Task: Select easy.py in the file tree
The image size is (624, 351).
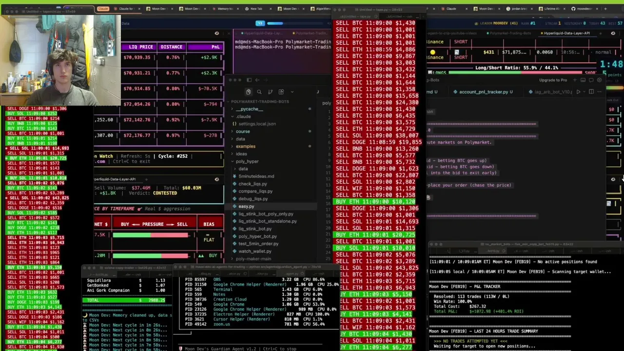Action: pos(246,206)
